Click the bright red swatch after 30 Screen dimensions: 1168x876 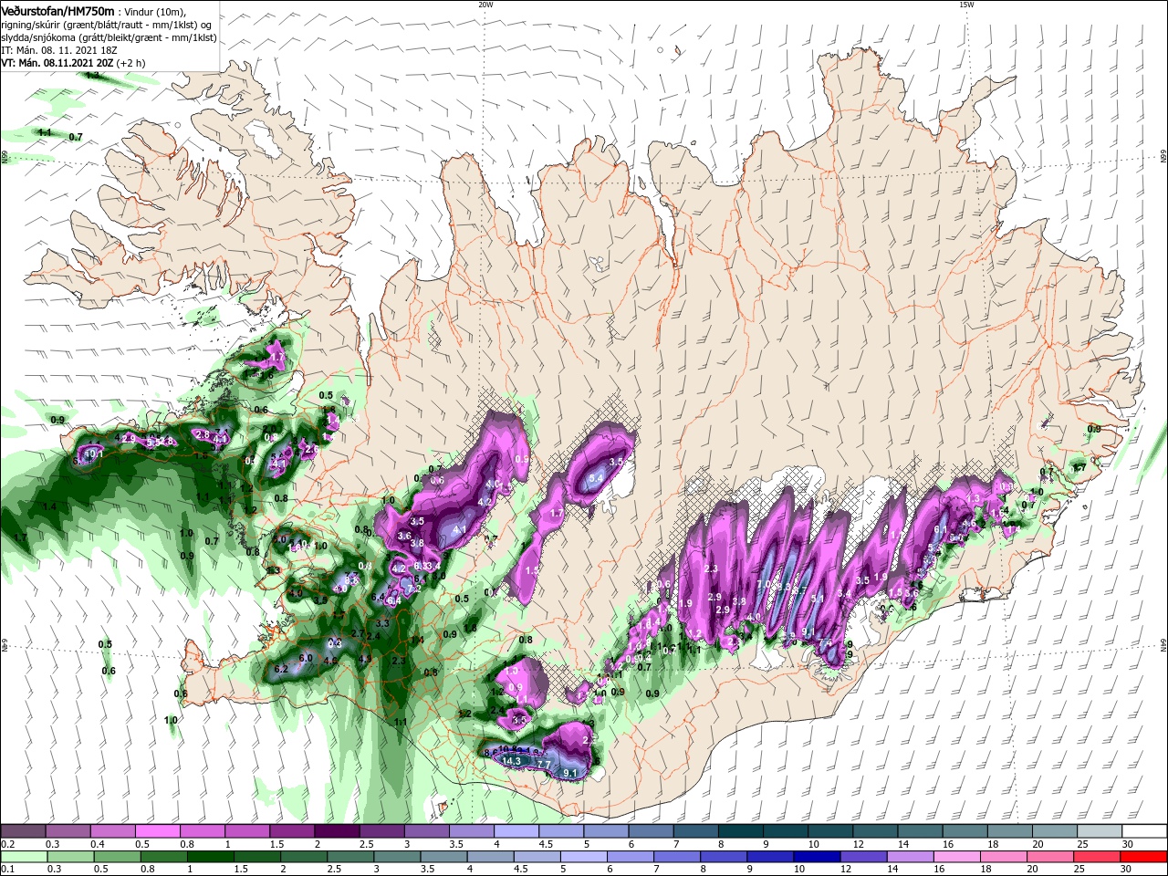point(1143,856)
